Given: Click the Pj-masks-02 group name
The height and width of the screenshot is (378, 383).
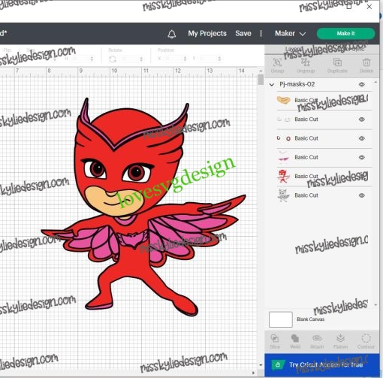Looking at the screenshot, I should 297,84.
